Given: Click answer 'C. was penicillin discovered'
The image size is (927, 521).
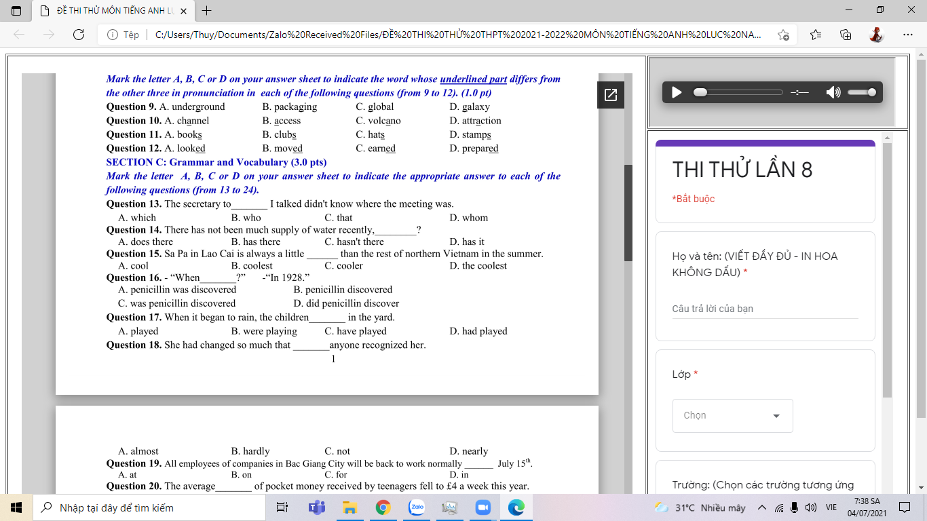Looking at the screenshot, I should [177, 303].
